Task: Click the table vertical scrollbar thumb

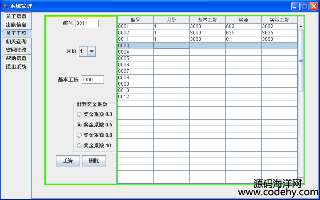Action: click(x=301, y=60)
